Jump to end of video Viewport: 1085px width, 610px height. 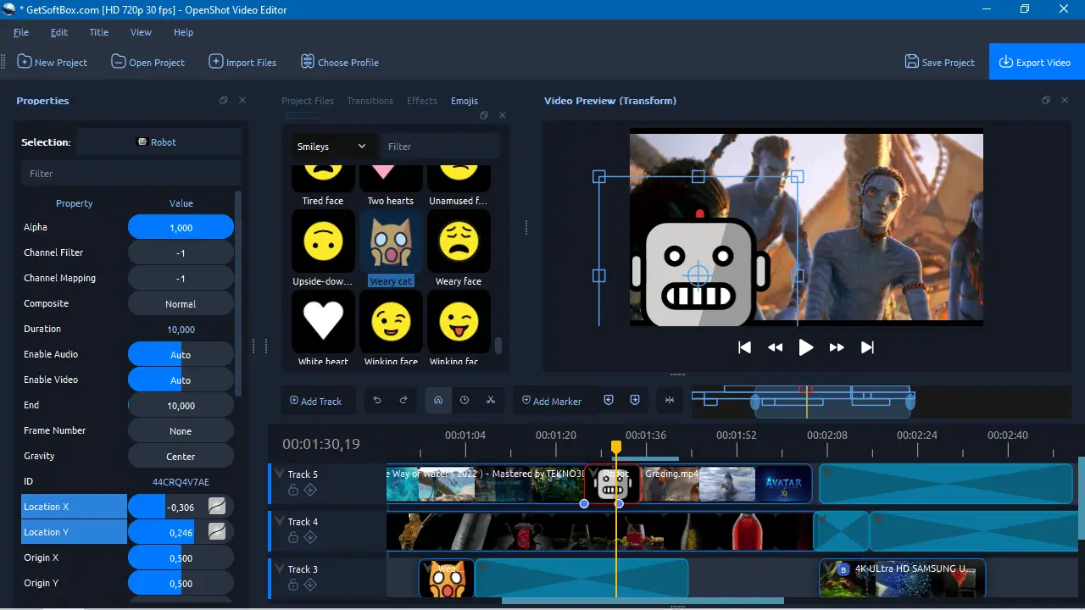867,347
